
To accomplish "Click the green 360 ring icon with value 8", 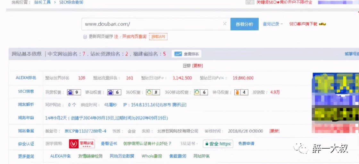I will [149, 92].
